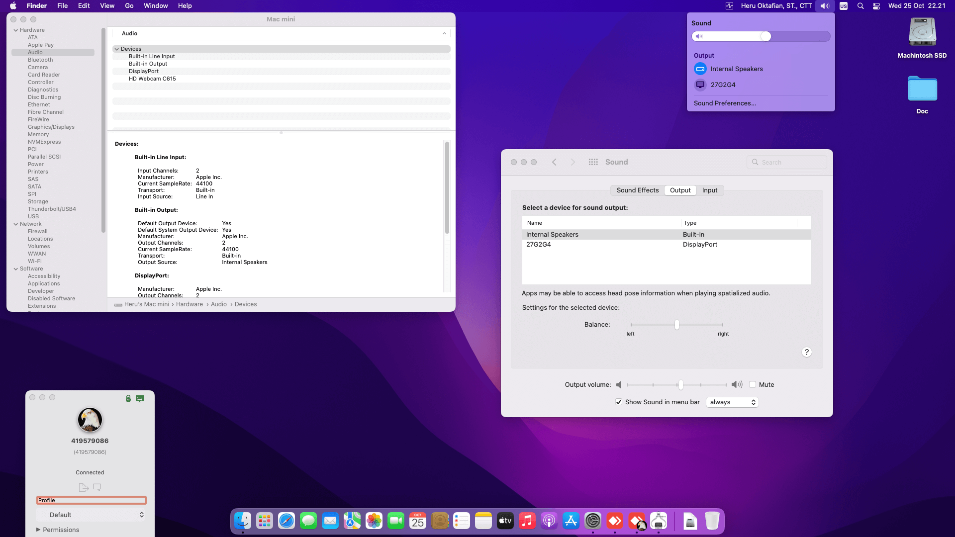Switch to the Sound Effects tab
The width and height of the screenshot is (955, 537).
click(x=638, y=190)
